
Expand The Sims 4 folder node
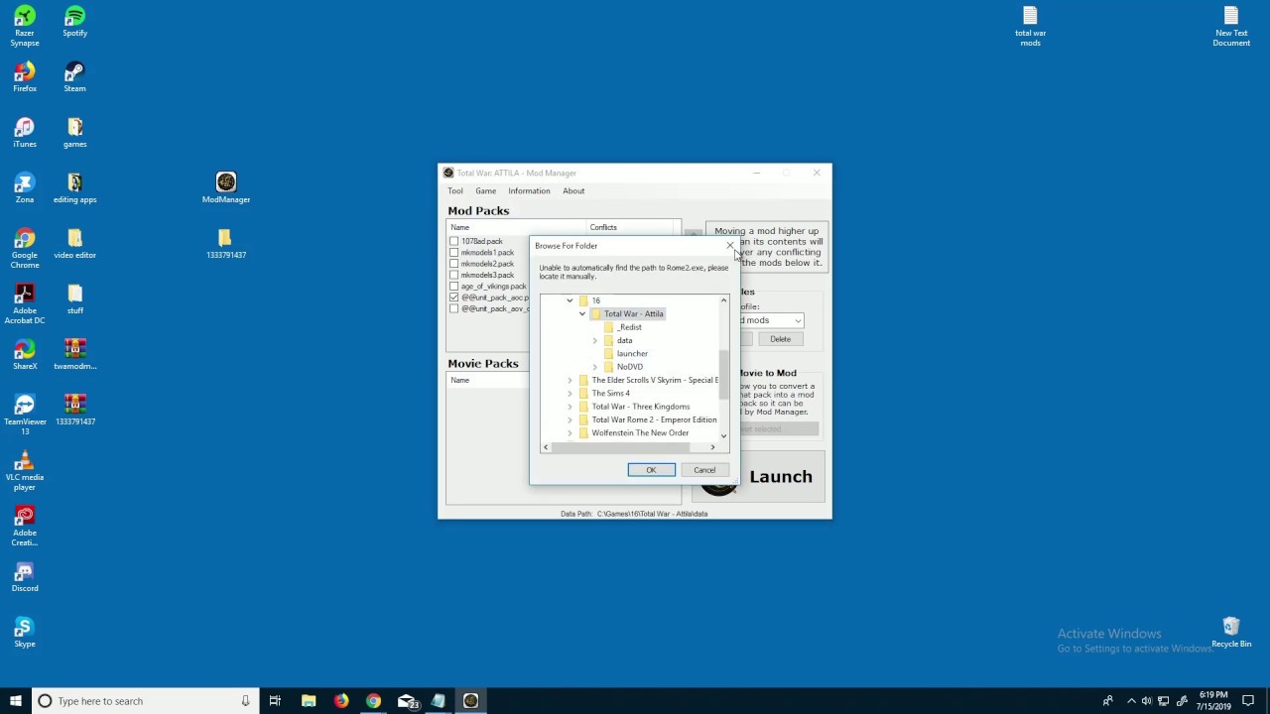click(570, 394)
